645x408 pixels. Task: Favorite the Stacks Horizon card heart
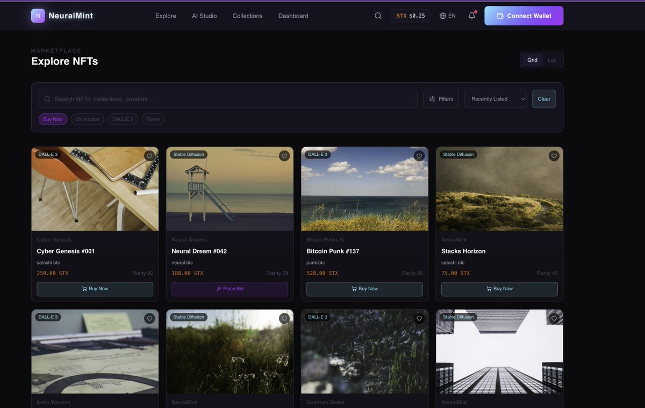pyautogui.click(x=554, y=156)
